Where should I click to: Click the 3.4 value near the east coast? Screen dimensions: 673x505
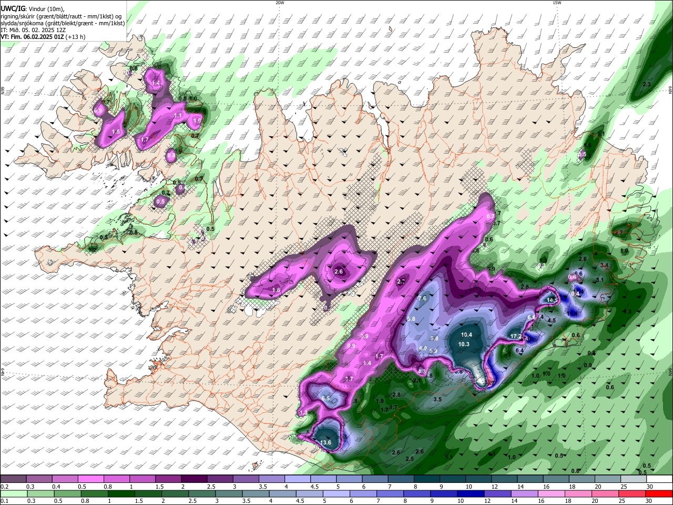pos(604,265)
